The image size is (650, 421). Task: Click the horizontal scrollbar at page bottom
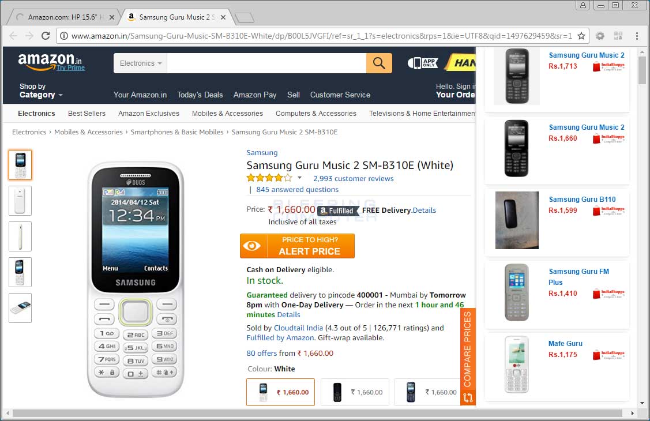(317, 413)
